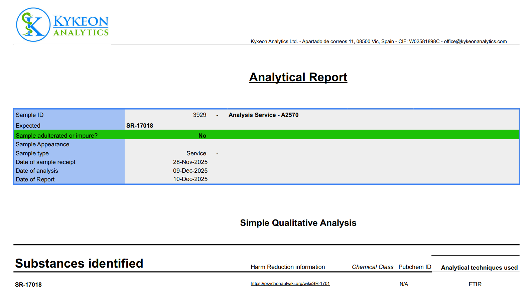Click the analysis date 09-Dec-2025

pyautogui.click(x=190, y=171)
